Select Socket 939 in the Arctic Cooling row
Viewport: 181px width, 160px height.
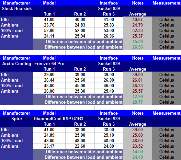pyautogui.click(x=109, y=63)
